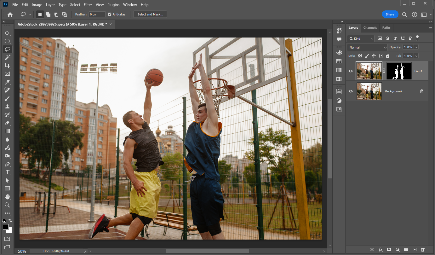Viewport: 435px width, 255px height.
Task: Select the Eyedropper tool
Action: click(8, 82)
